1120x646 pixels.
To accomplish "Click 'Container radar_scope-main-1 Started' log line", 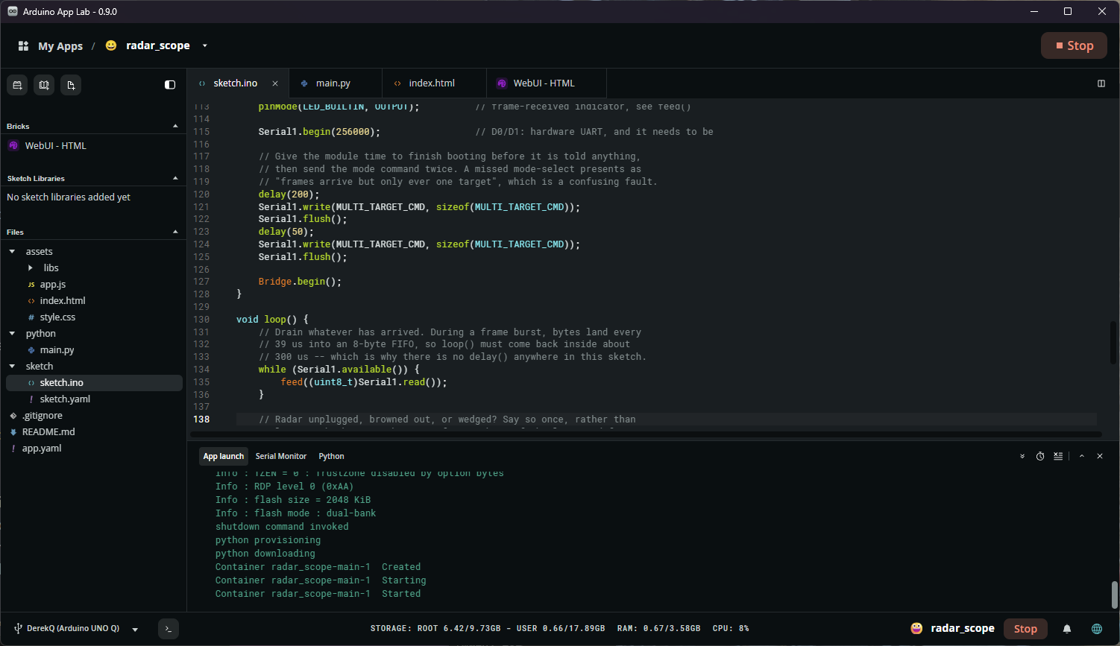I will click(x=318, y=594).
